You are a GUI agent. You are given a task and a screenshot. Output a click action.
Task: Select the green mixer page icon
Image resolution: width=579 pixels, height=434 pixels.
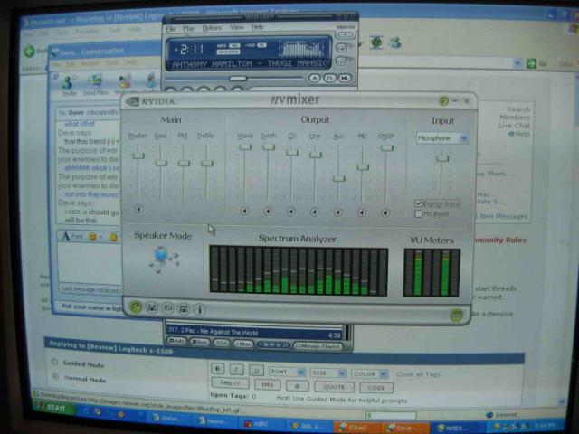click(136, 307)
